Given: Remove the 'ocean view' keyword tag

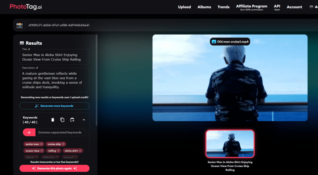Looking at the screenshot, I should 42,151.
